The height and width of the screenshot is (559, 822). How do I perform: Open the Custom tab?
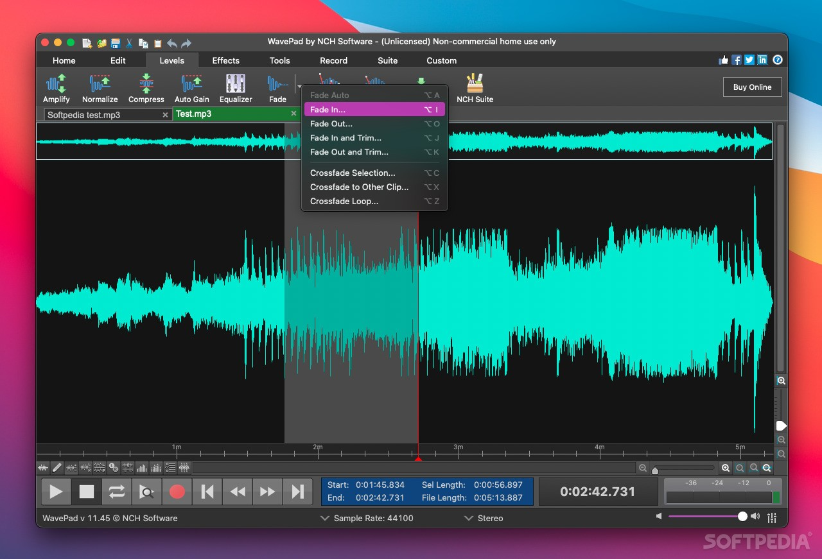pyautogui.click(x=442, y=60)
